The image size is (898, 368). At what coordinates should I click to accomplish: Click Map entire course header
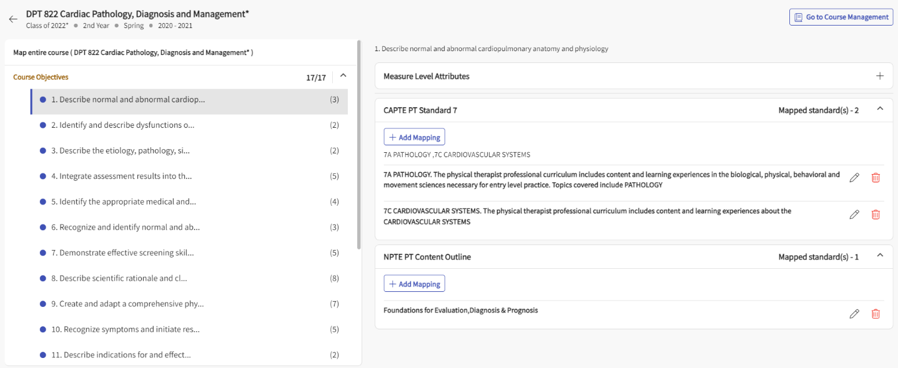coord(133,52)
